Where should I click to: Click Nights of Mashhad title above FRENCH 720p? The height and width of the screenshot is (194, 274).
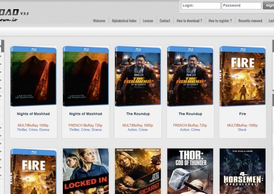86,114
